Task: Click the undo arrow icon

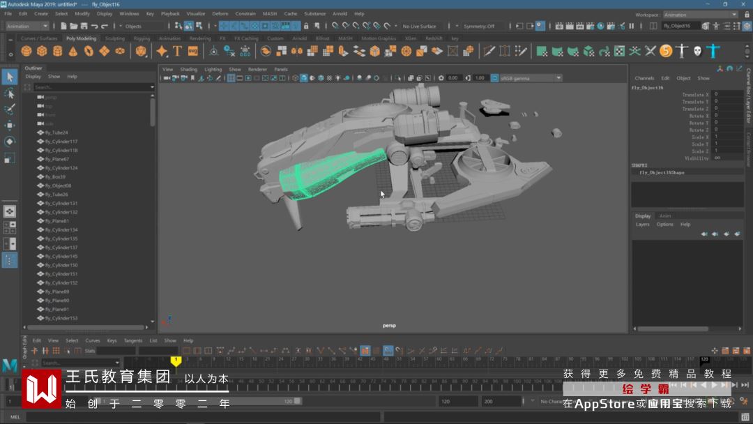Action: (94, 26)
